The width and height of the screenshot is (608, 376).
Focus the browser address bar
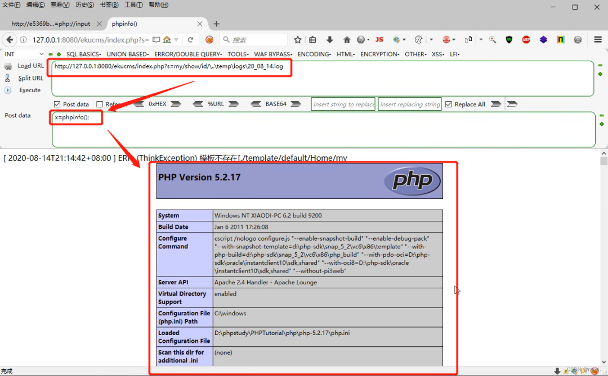tap(90, 40)
